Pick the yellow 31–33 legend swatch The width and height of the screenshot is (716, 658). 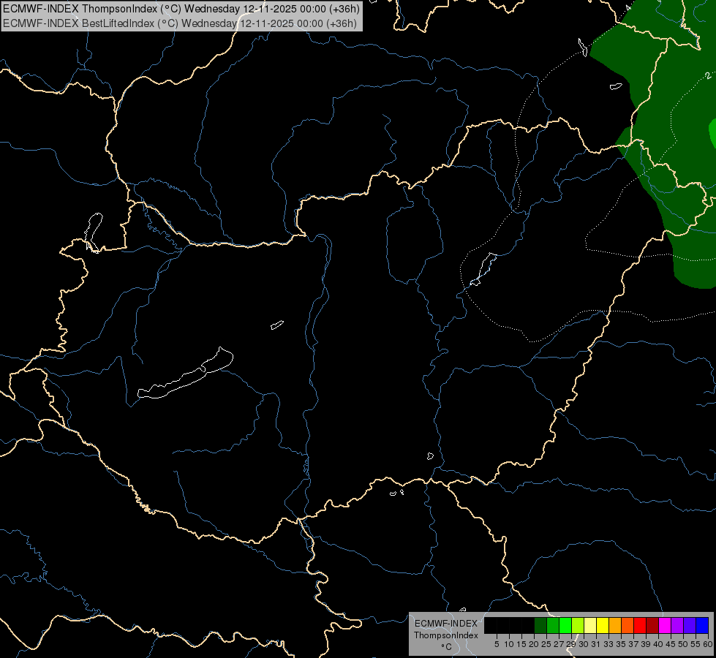tap(603, 625)
